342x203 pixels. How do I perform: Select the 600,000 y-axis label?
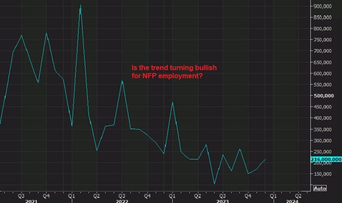click(x=323, y=74)
